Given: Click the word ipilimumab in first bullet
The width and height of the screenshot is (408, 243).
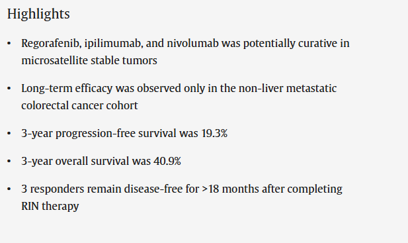Looking at the screenshot, I should [x=114, y=43].
